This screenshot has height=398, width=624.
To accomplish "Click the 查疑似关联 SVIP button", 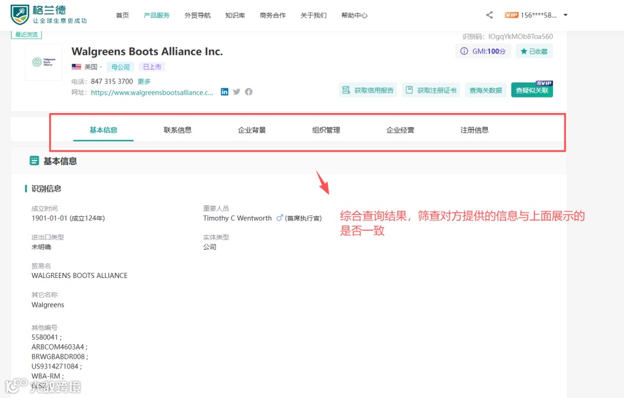I will 532,90.
